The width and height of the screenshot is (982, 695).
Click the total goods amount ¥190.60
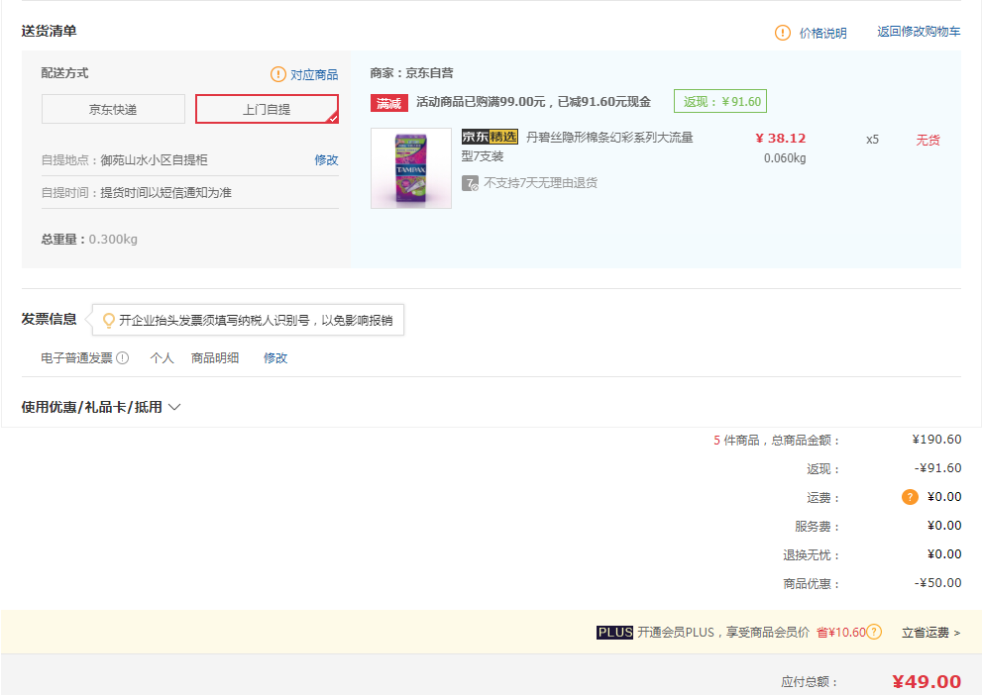936,440
